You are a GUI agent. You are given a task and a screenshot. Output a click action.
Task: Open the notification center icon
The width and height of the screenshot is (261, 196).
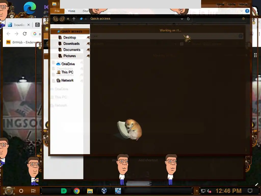[250, 191]
